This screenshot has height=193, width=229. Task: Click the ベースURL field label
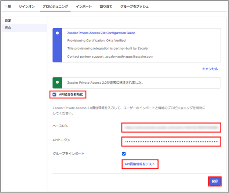[x=60, y=126]
